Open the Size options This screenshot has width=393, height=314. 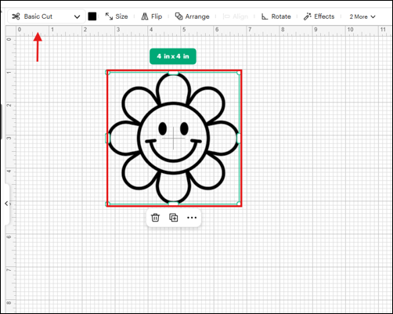[x=117, y=16]
